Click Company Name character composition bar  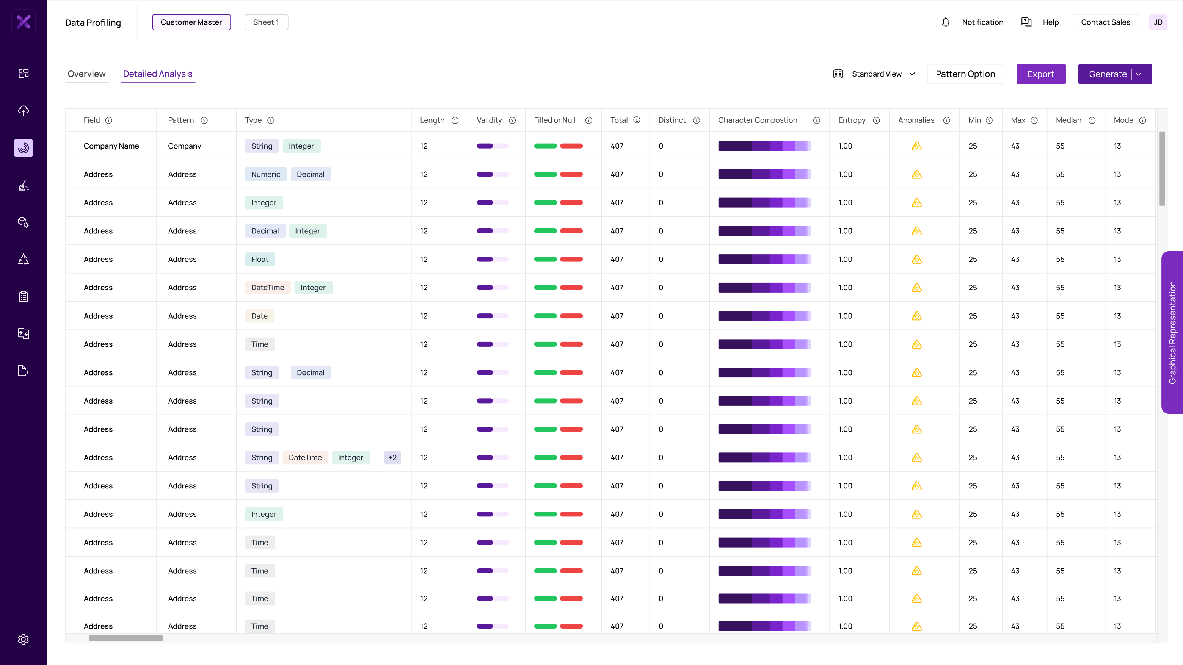point(764,146)
